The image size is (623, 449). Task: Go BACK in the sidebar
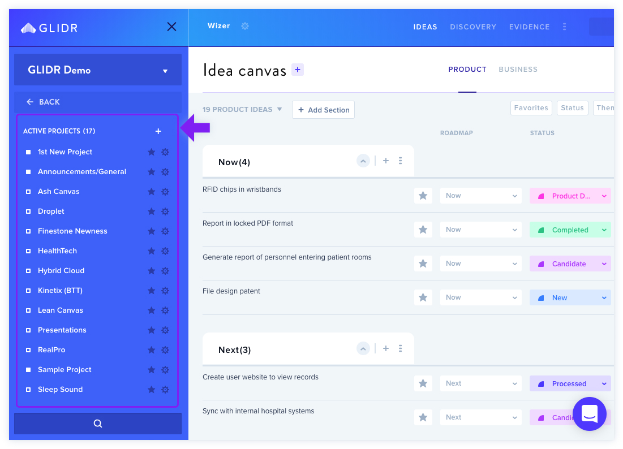(98, 102)
